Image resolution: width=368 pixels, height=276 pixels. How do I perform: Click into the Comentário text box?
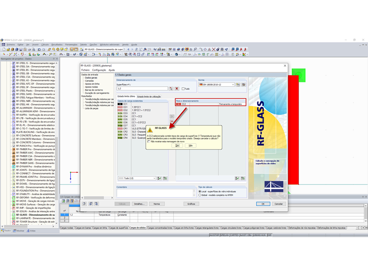point(156,193)
